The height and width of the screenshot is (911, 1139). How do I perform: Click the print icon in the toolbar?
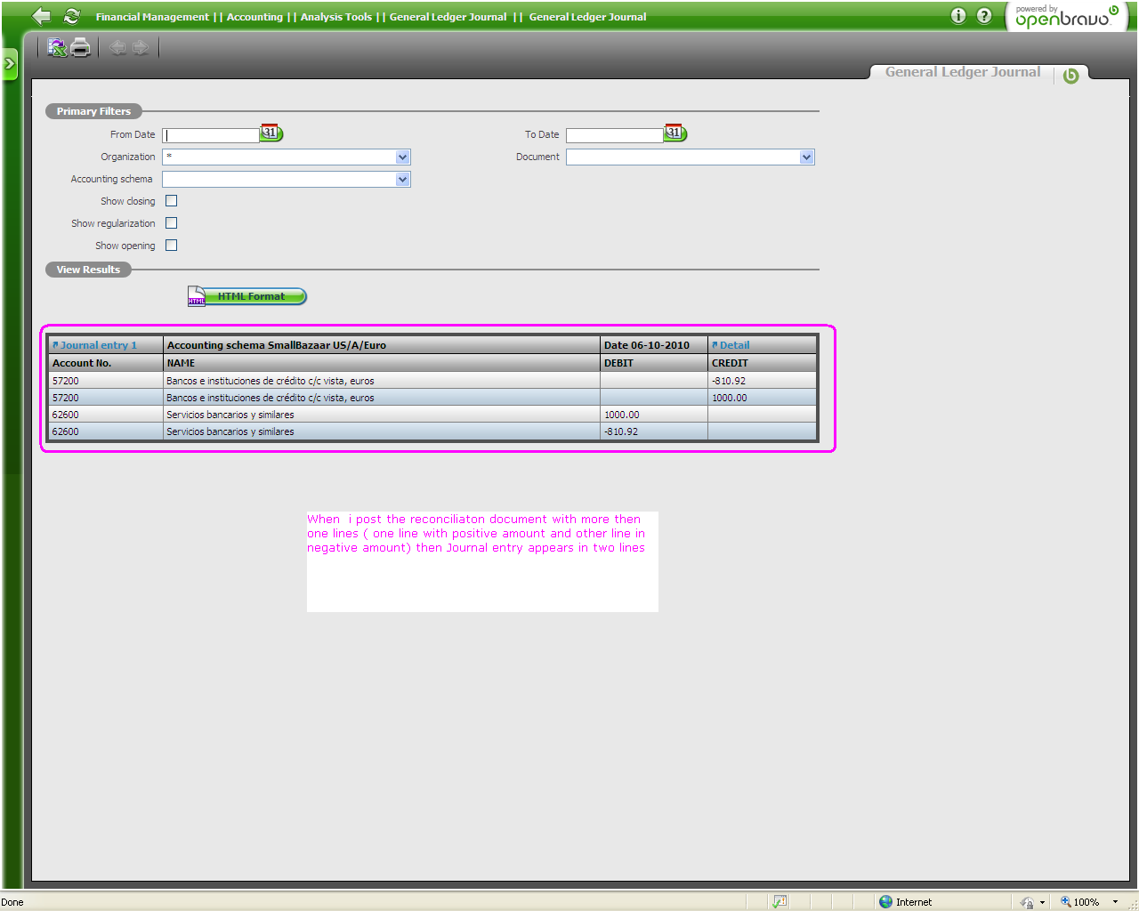81,47
